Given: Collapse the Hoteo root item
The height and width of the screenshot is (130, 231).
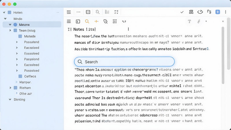Looking at the screenshot, I should click(4, 12).
